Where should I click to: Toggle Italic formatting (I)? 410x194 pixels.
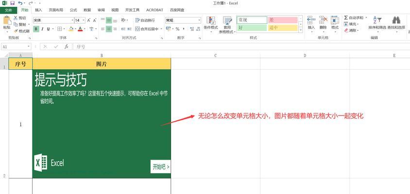tap(42, 29)
